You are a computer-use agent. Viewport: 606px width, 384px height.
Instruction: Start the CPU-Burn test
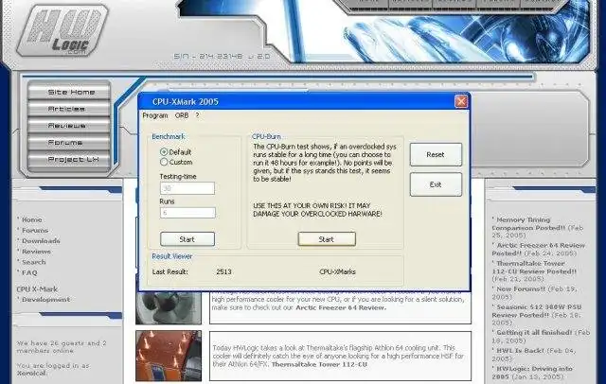[327, 239]
